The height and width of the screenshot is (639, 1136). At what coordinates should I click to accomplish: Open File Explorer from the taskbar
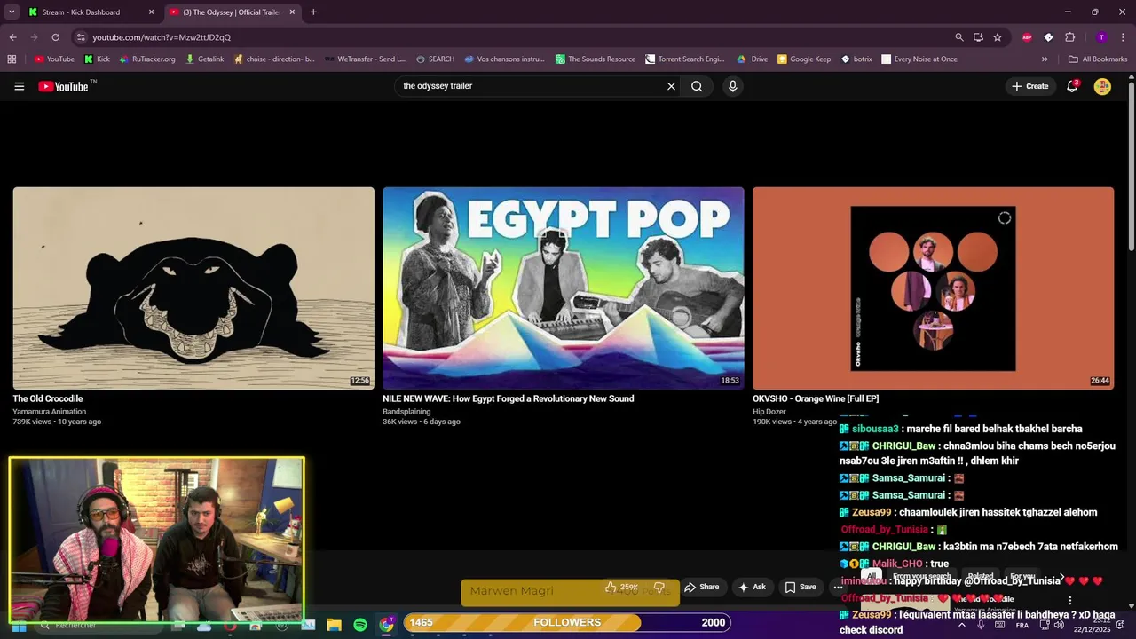[334, 625]
